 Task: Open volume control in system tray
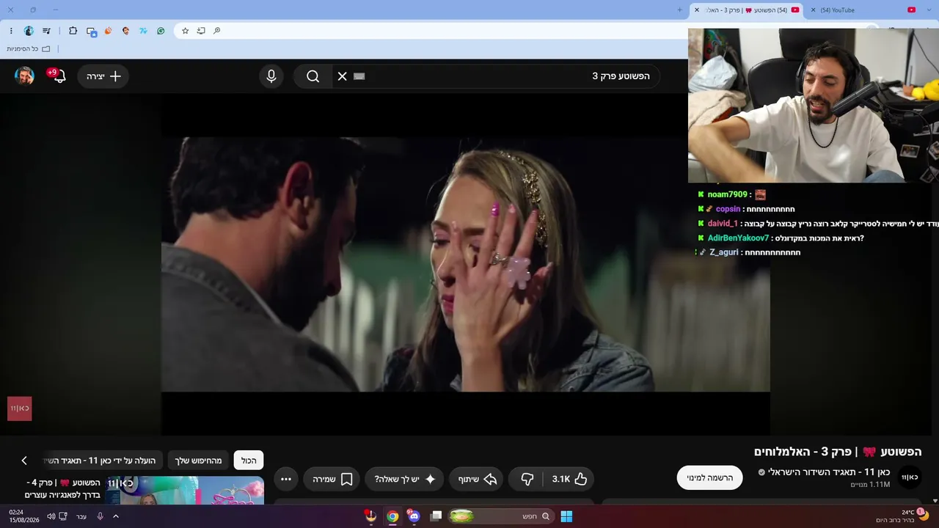51,516
